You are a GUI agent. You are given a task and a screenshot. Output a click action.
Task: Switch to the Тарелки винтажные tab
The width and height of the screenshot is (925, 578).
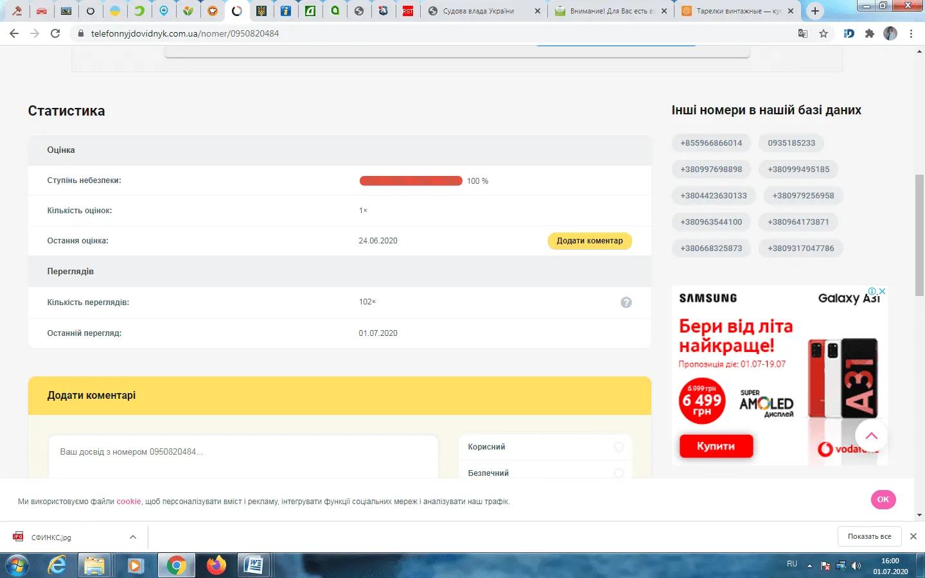(x=736, y=11)
